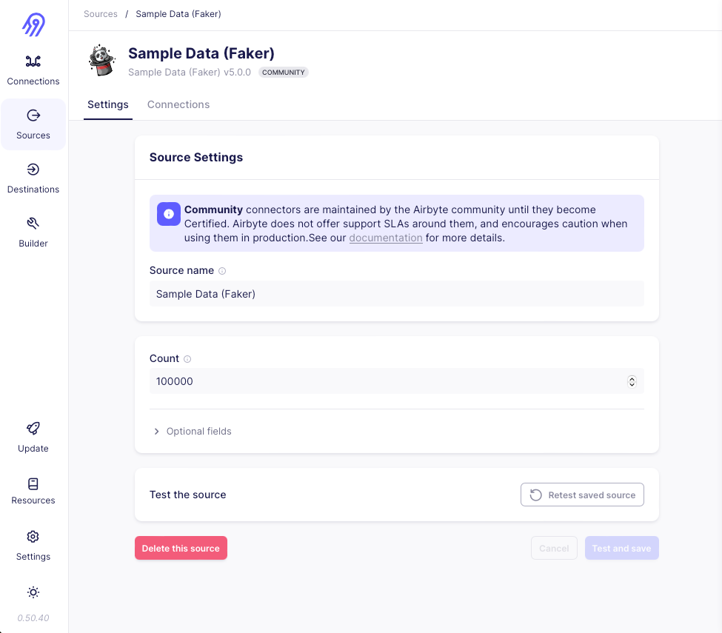Viewport: 722px width, 633px height.
Task: Click the Count stepper down arrow
Action: pos(632,384)
